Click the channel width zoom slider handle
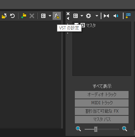The image size is (135, 137). pos(96,129)
